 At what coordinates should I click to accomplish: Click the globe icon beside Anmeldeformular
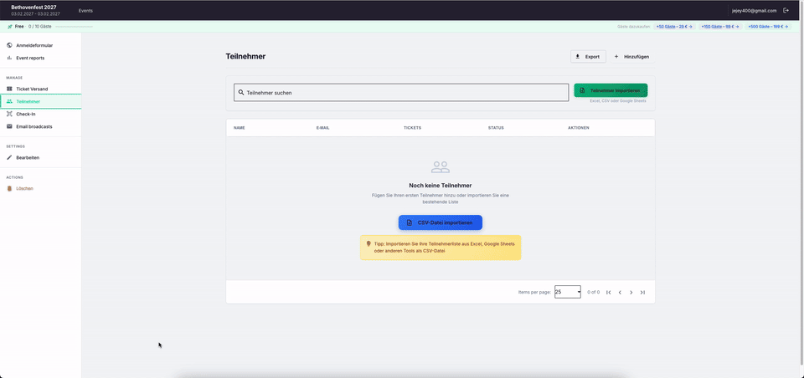(x=9, y=45)
